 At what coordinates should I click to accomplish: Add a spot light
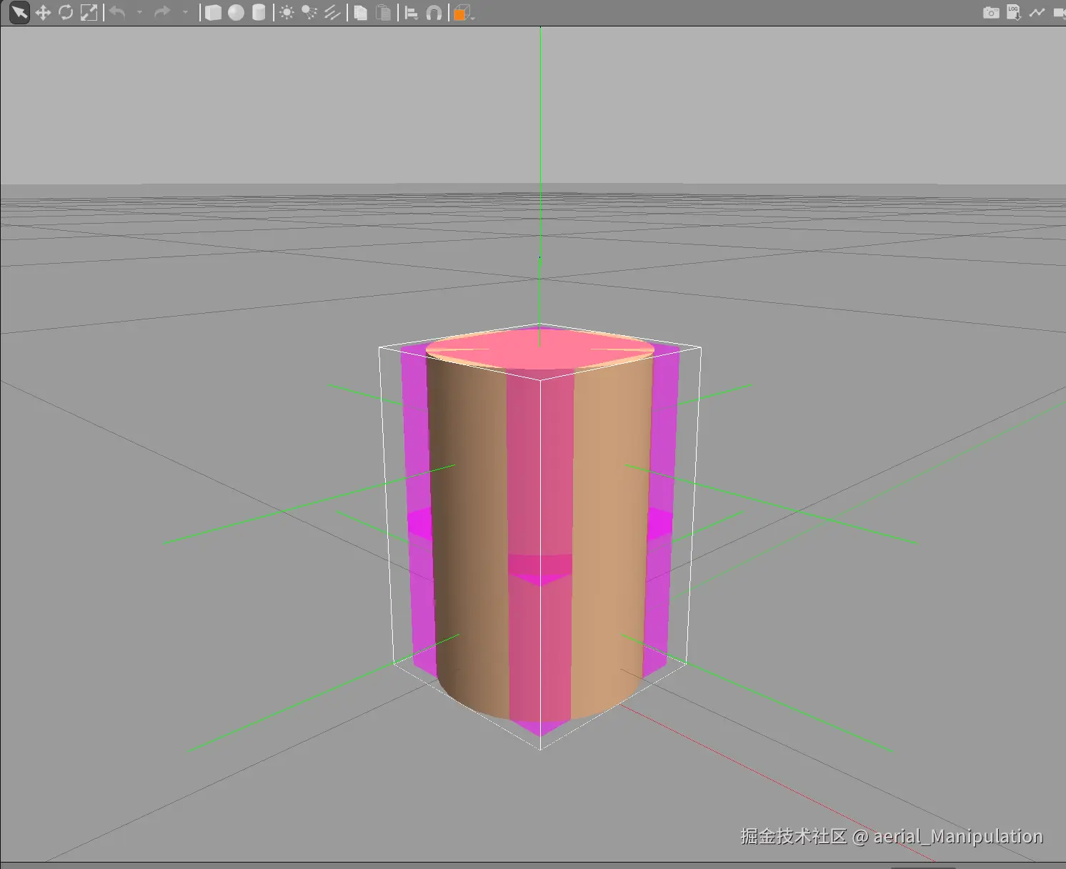tap(309, 13)
